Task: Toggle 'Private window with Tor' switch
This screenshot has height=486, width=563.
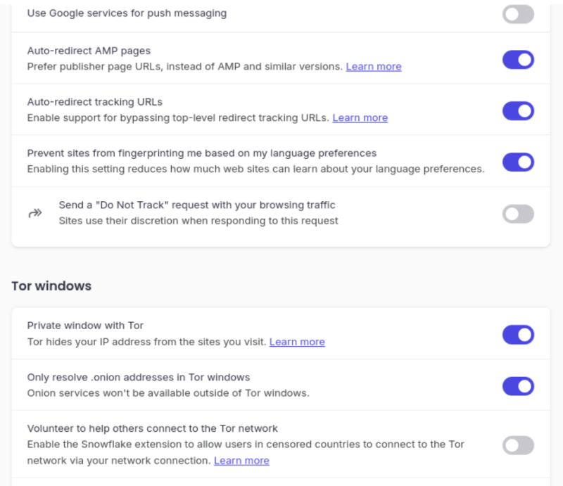Action: [x=518, y=335]
